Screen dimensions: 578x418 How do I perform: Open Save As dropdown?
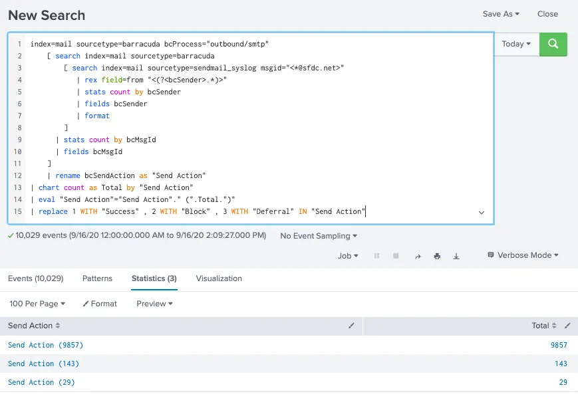coord(501,14)
